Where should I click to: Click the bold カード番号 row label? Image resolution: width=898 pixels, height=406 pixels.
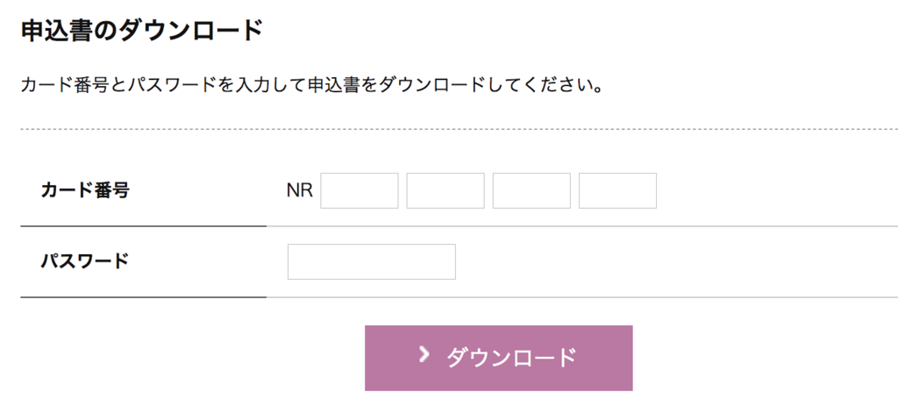[x=85, y=190]
